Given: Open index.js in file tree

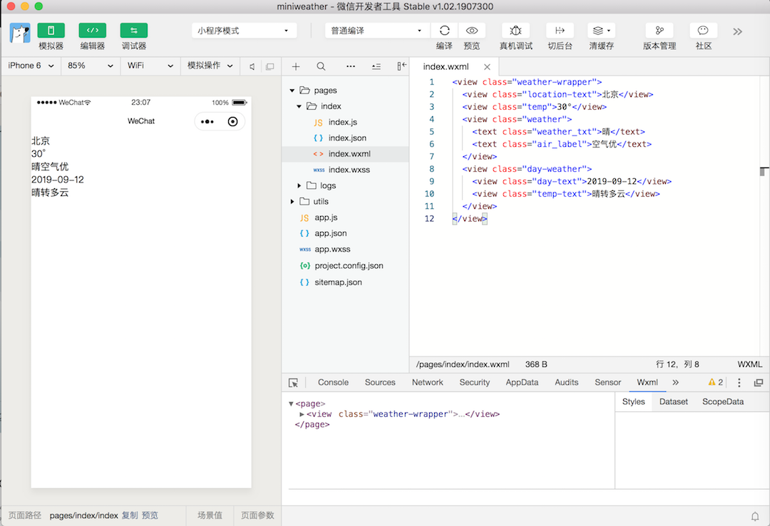Looking at the screenshot, I should (342, 123).
